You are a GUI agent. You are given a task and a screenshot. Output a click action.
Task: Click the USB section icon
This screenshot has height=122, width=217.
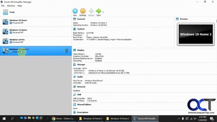[x=75, y=95]
